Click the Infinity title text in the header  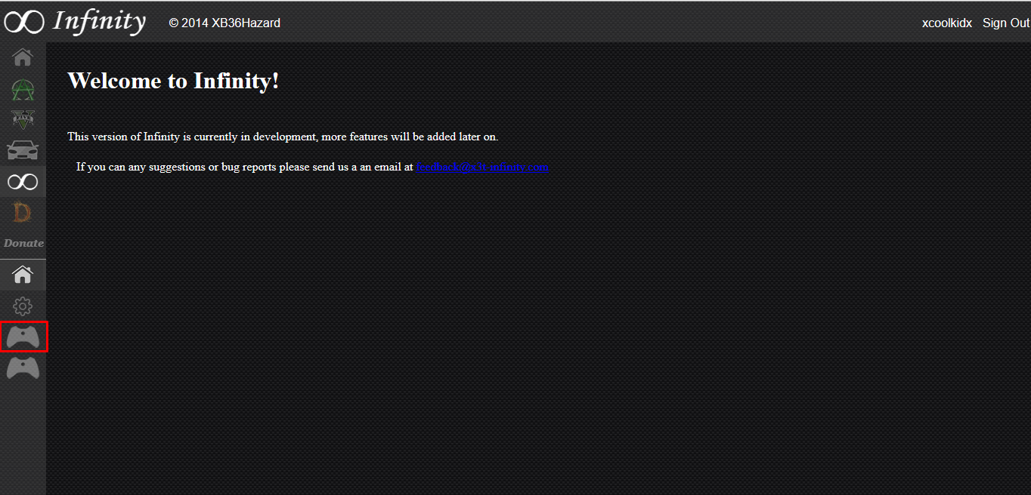click(99, 22)
